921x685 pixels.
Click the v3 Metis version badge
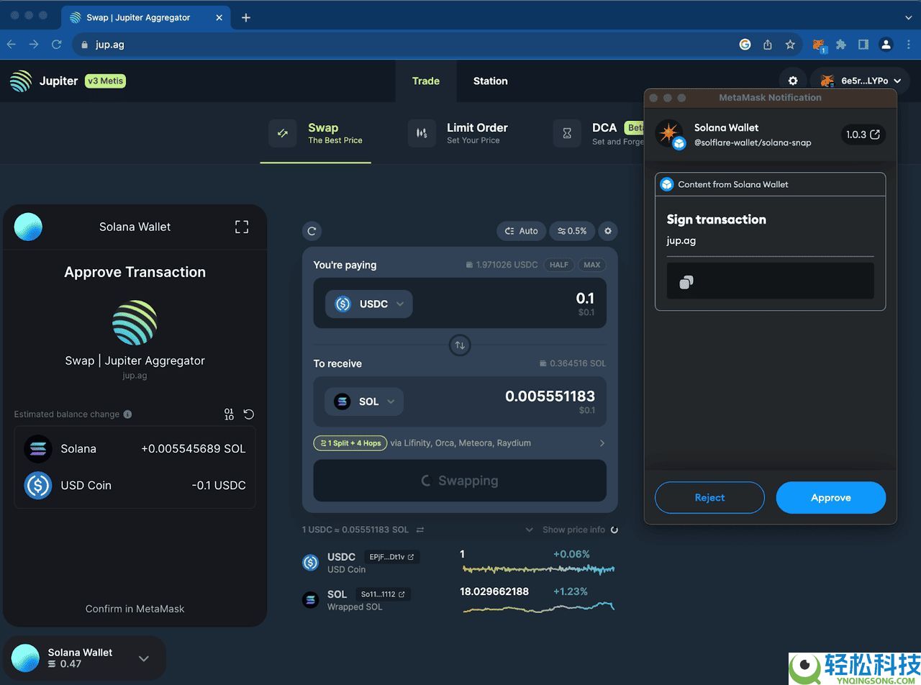pyautogui.click(x=105, y=81)
